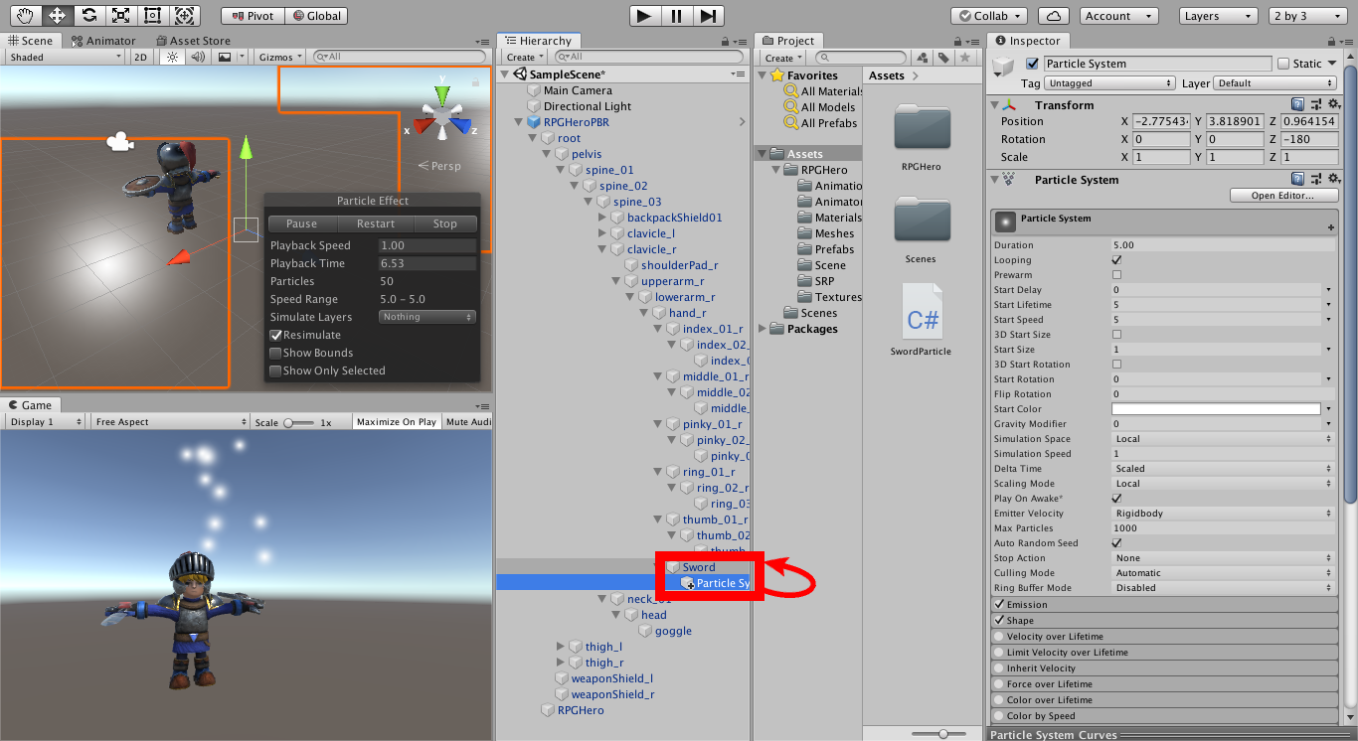Click the Start Color swatch

coord(1217,409)
